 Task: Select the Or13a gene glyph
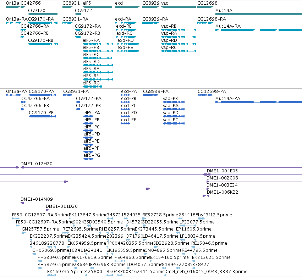coord(13,7)
